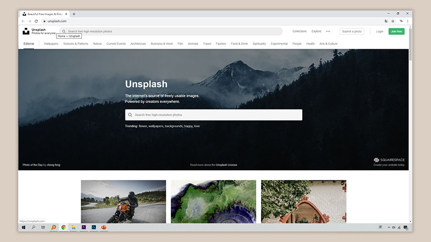Open Photoshop from taskbar
The image size is (431, 242).
tap(94, 227)
